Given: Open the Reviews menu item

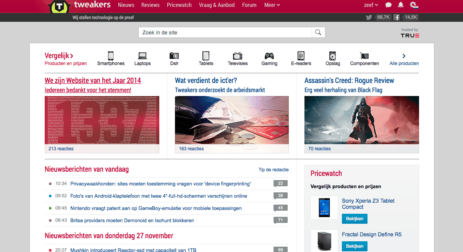Looking at the screenshot, I should tap(151, 5).
